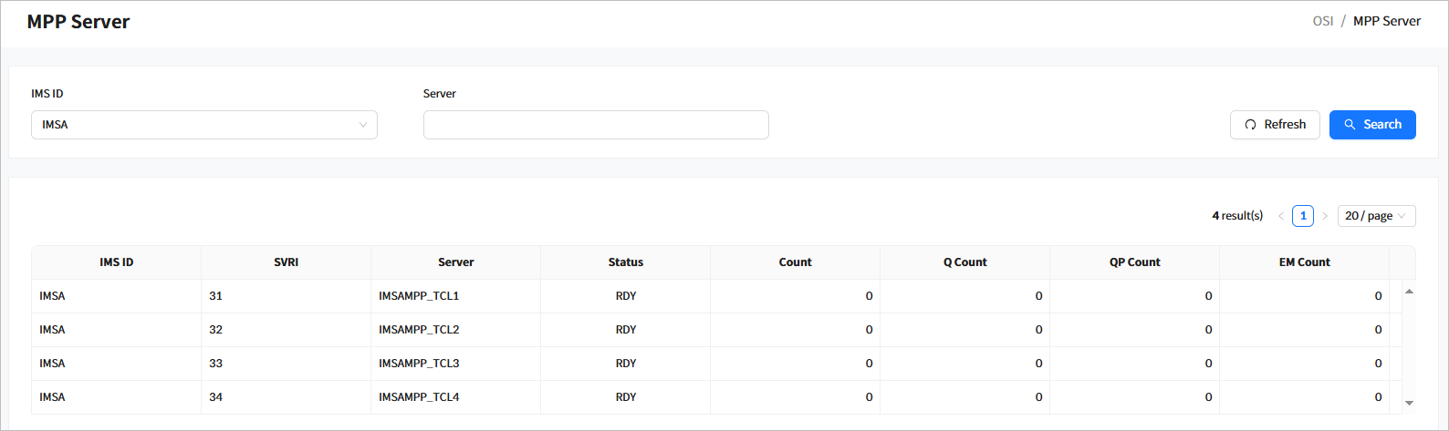This screenshot has height=431, width=1449.
Task: Click the Server input field
Action: 596,125
